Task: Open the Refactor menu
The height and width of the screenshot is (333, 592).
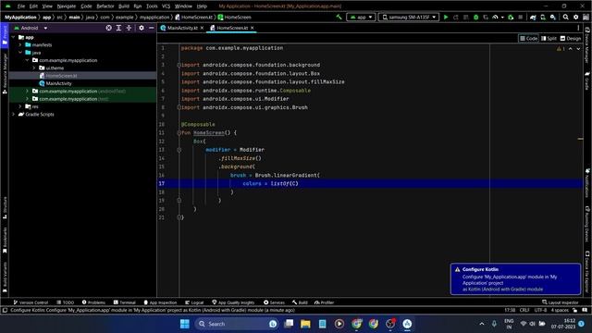Action: [105, 6]
